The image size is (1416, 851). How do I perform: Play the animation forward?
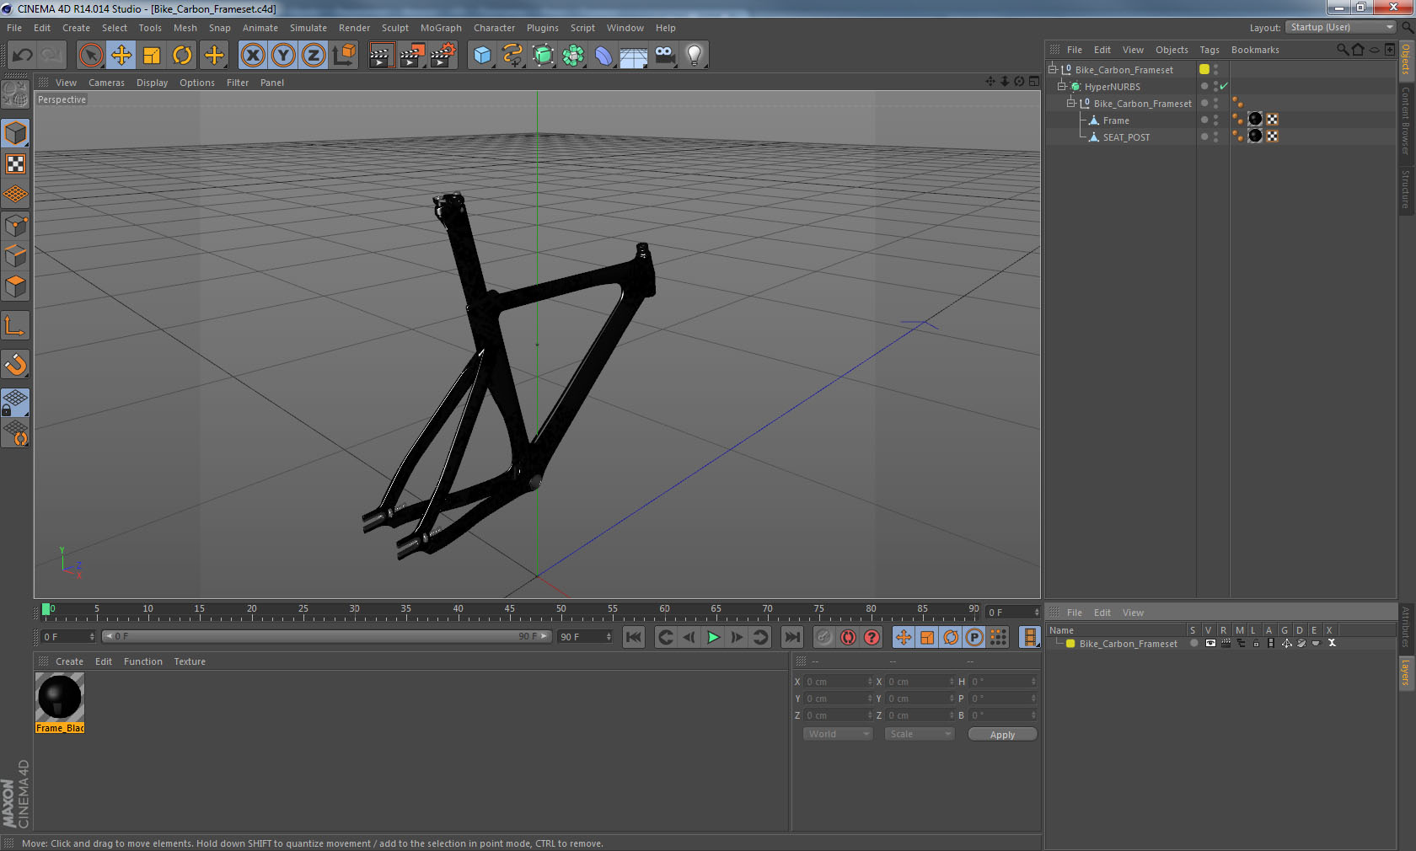pos(713,637)
